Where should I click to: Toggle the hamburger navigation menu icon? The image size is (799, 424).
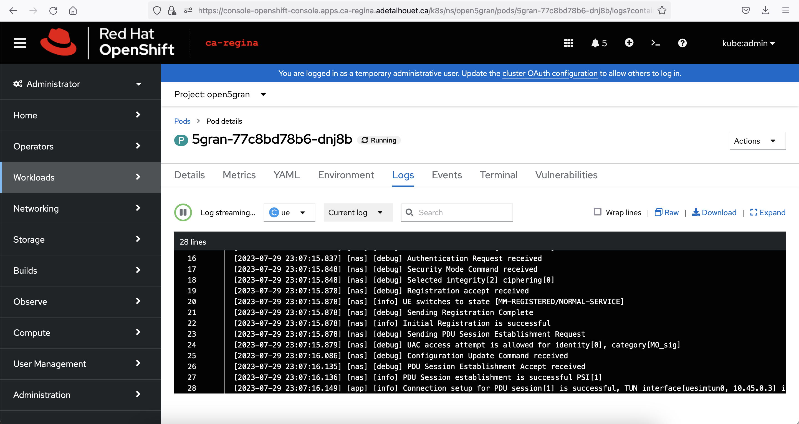(20, 43)
